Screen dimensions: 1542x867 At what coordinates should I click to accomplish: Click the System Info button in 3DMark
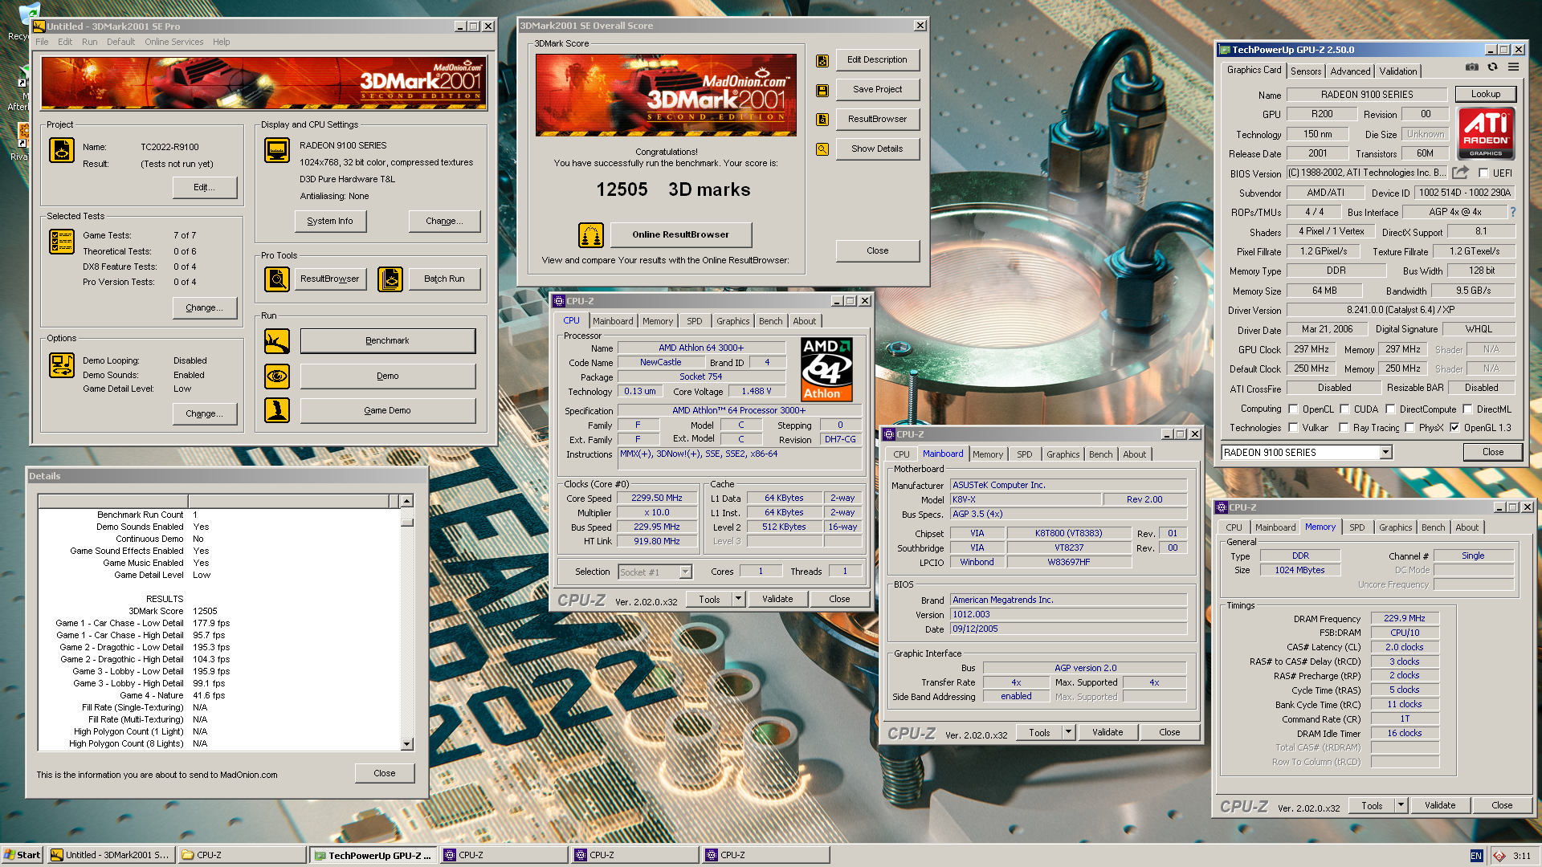(329, 221)
